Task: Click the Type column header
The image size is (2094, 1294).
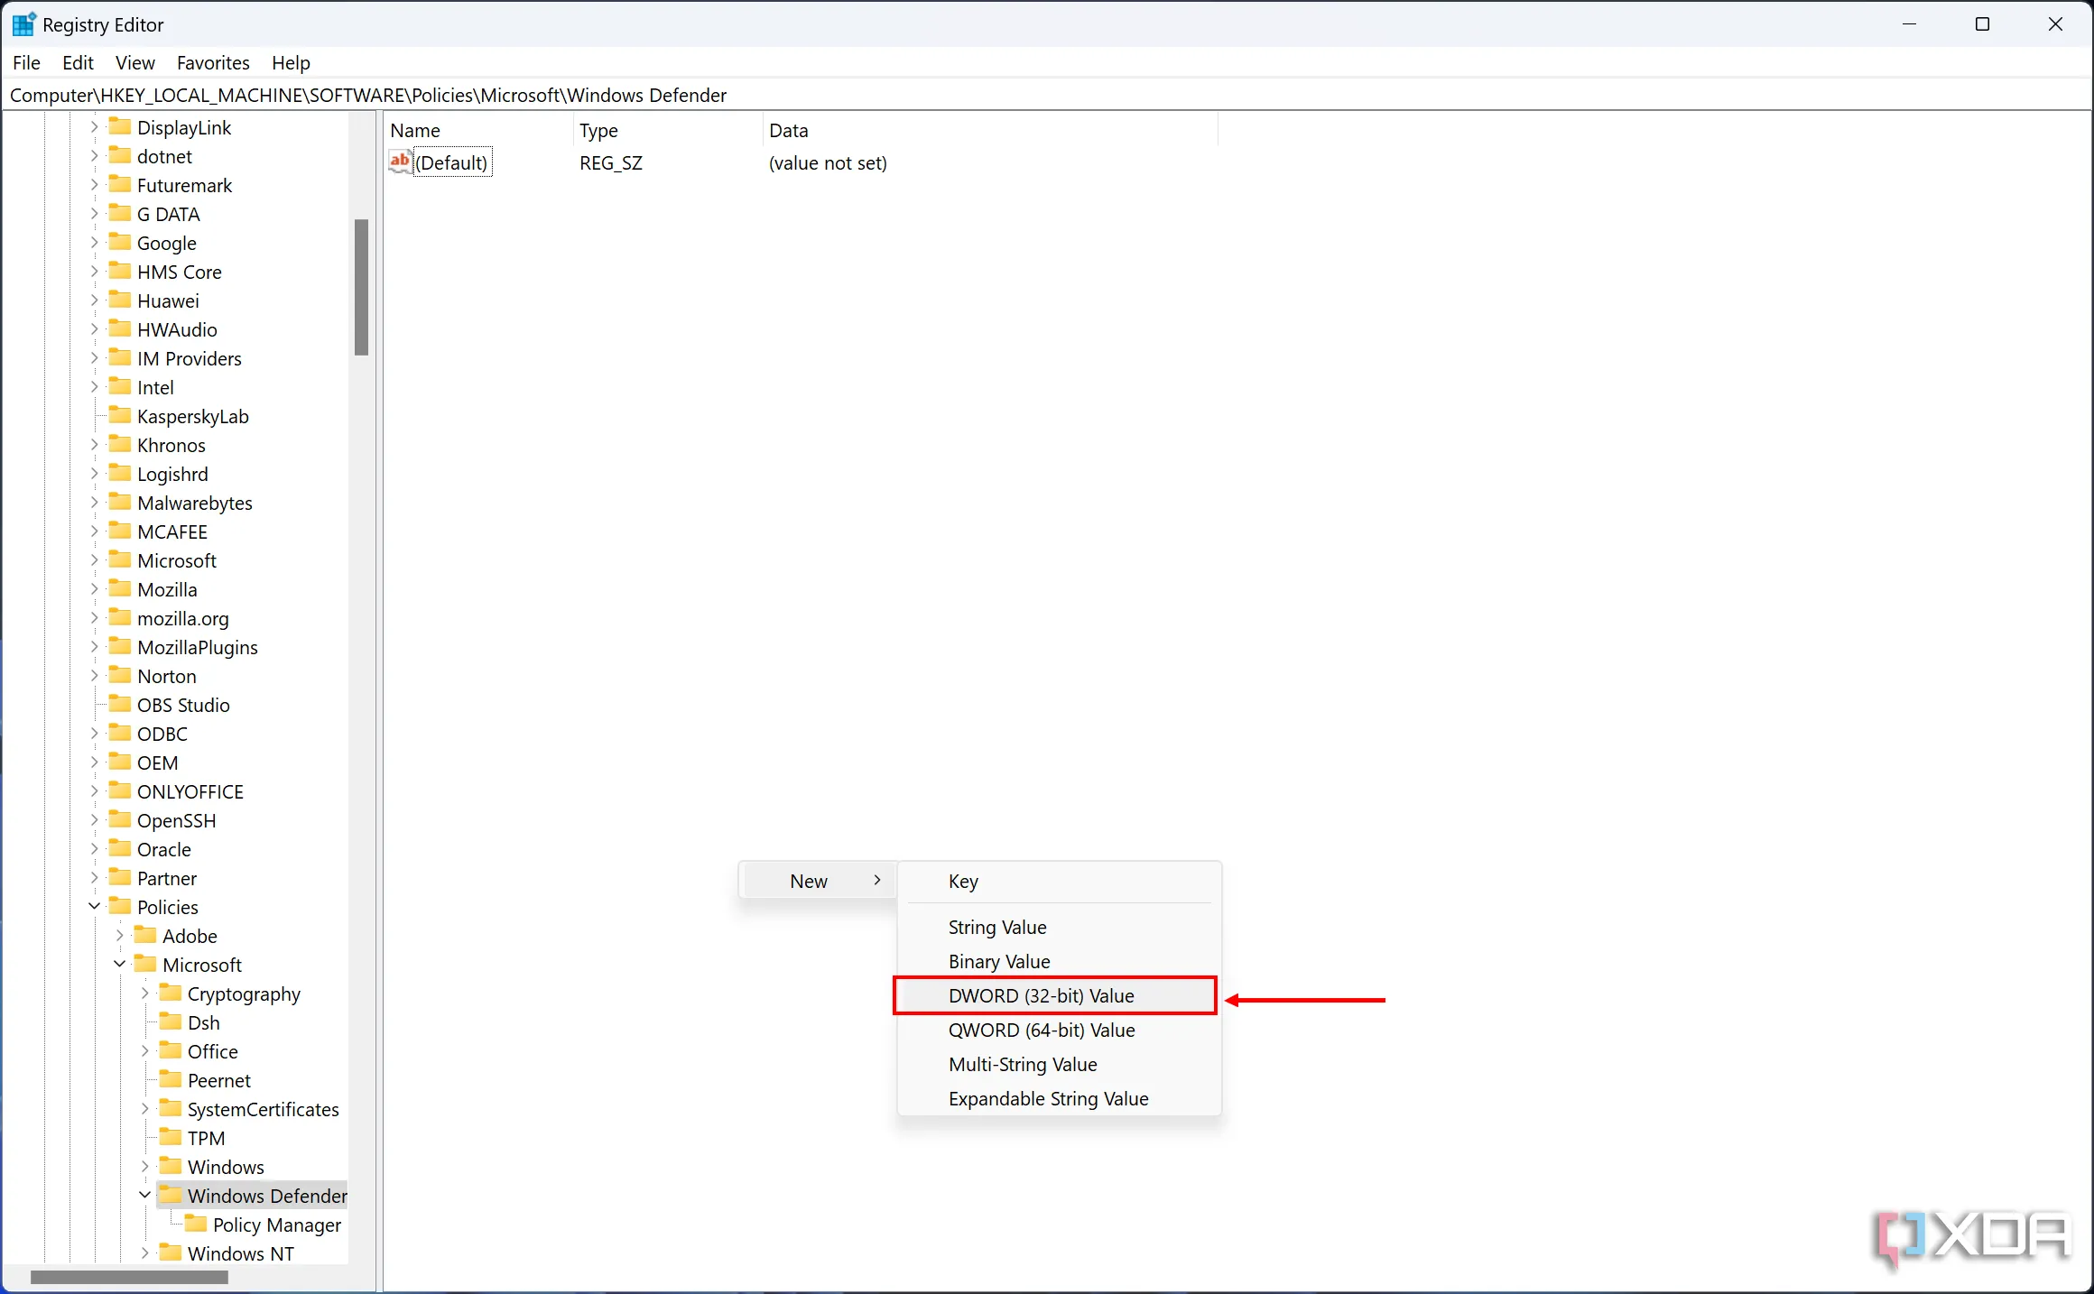Action: click(x=668, y=130)
